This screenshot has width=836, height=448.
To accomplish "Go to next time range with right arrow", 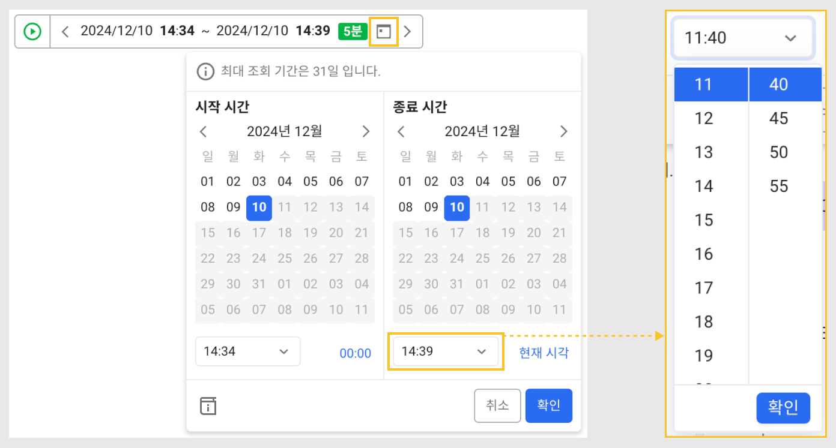I will (x=408, y=31).
